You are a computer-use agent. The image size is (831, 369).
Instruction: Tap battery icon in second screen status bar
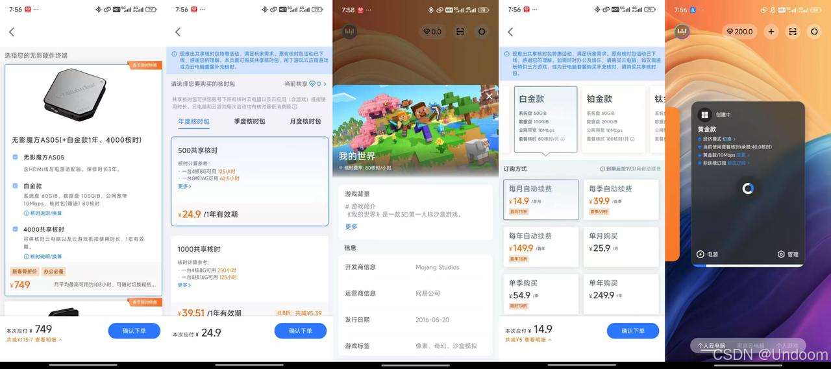317,10
